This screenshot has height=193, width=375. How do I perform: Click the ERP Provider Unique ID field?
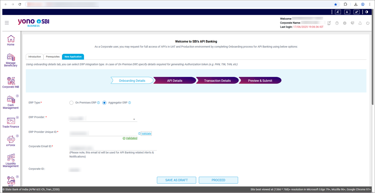pyautogui.click(x=103, y=133)
